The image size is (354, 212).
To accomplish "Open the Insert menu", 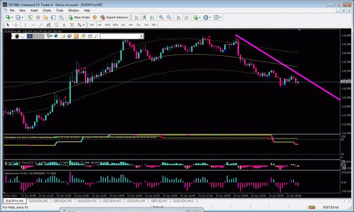I will pos(34,10).
